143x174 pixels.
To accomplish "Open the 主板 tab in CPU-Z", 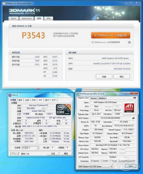I will pos(27,100).
